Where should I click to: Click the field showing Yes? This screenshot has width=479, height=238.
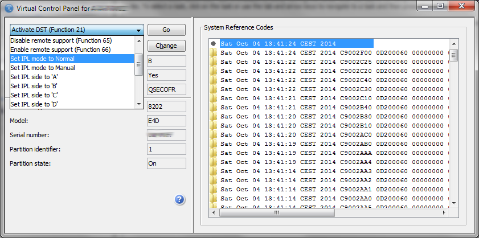click(x=166, y=75)
